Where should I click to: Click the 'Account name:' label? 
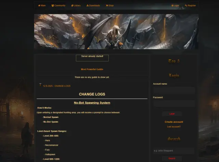pos(160,84)
